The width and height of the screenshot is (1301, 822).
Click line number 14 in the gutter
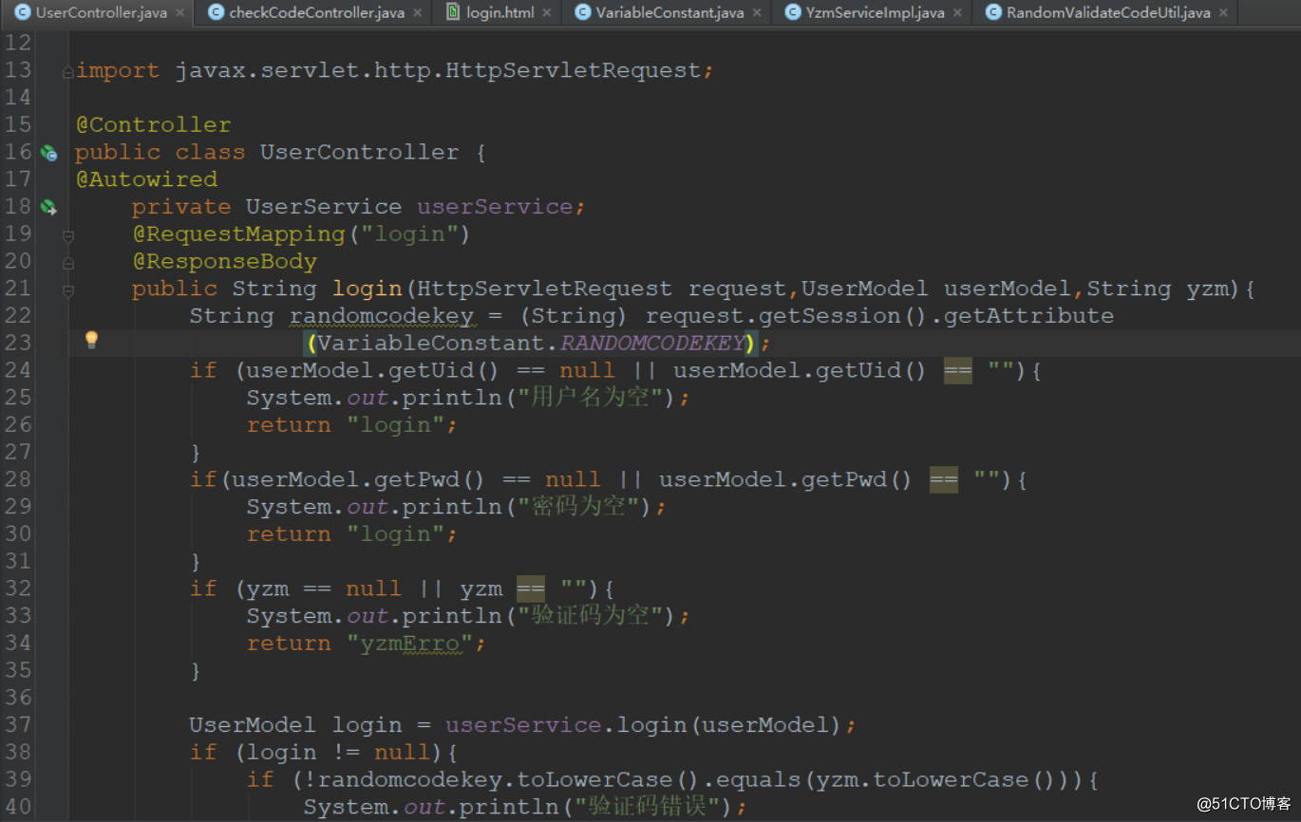(x=18, y=97)
